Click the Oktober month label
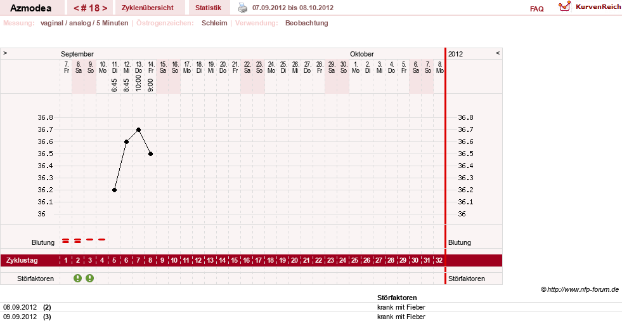Viewport: 622px width, 335px height. click(x=362, y=54)
